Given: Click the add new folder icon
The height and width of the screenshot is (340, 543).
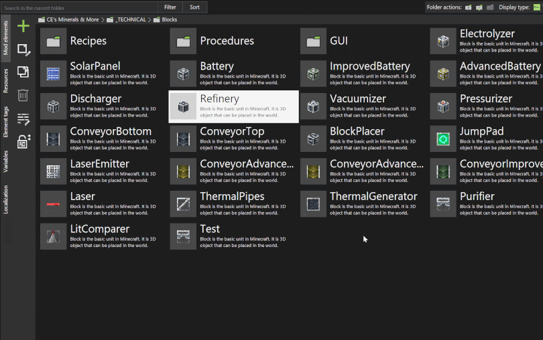Looking at the screenshot, I should click(468, 7).
